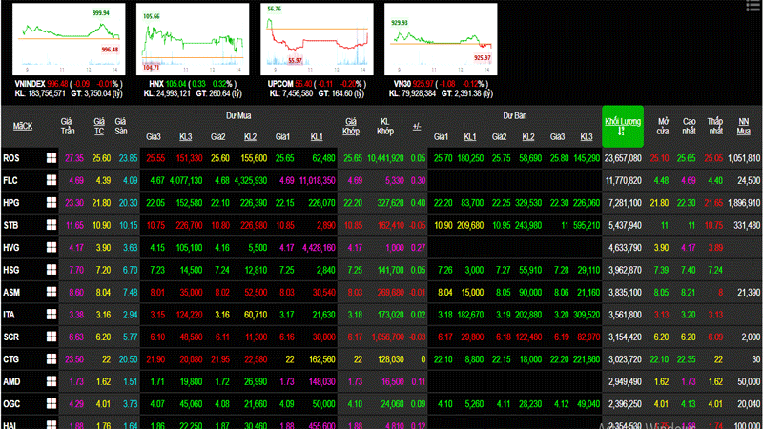
Task: Open the grid icon for HVG
Action: click(52, 248)
